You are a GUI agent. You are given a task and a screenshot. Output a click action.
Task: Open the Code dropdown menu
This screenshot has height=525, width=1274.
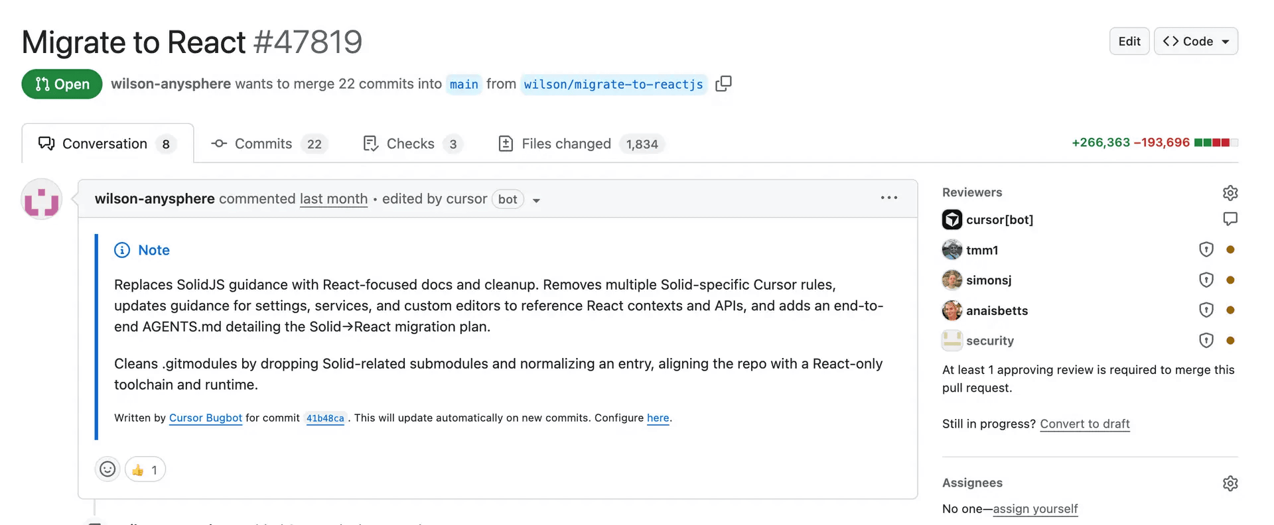coord(1196,41)
